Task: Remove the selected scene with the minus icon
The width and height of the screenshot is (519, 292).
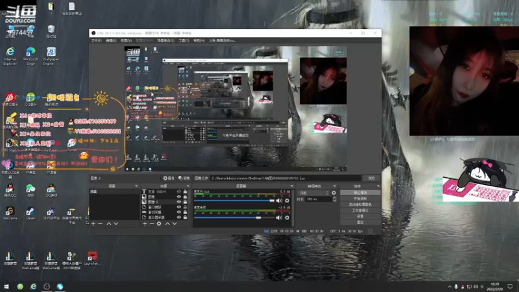Action: (101, 224)
